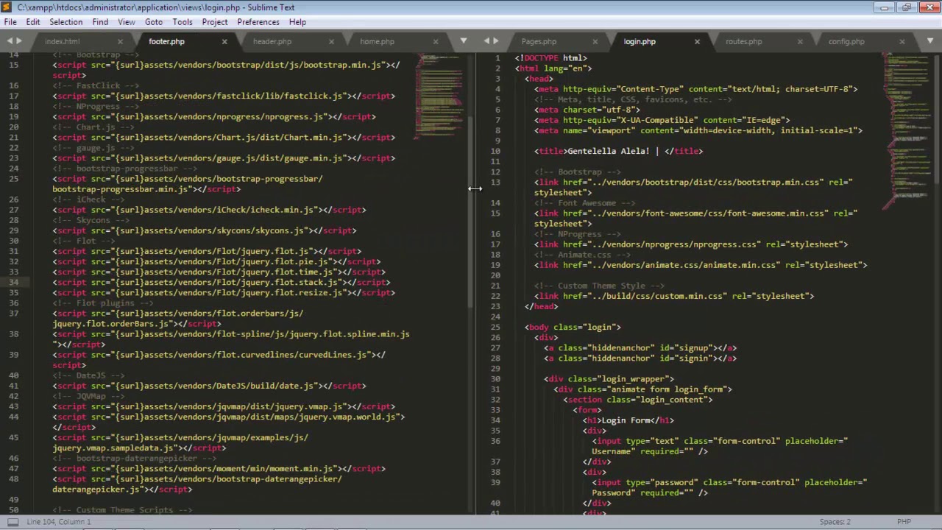Click the 'login_wrapper' div line
This screenshot has width=942, height=530.
click(609, 380)
